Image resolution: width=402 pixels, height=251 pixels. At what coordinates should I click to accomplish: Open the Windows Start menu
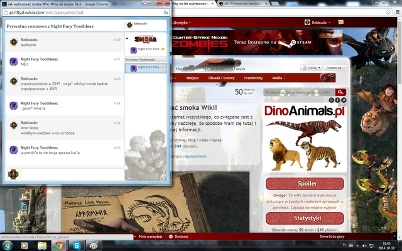[x=7, y=245]
